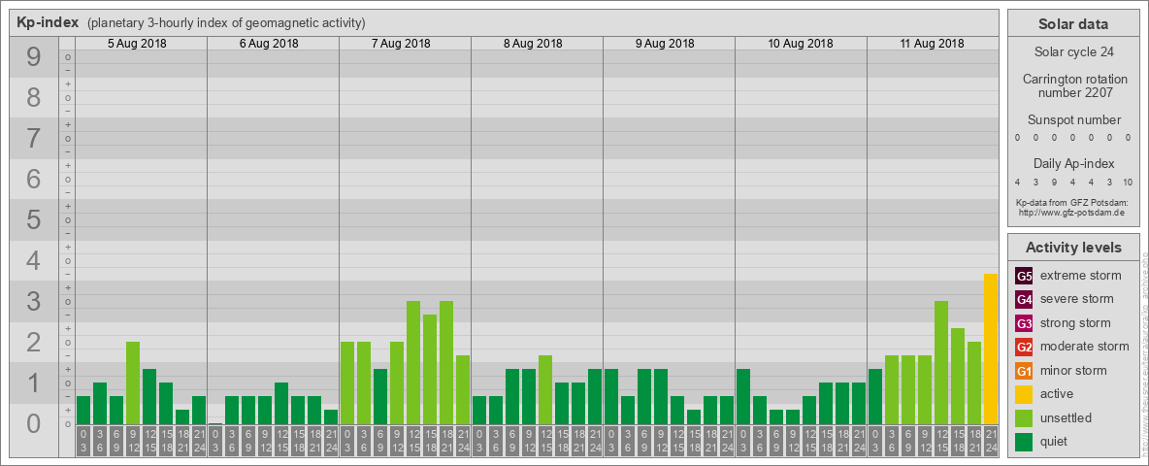This screenshot has width=1149, height=466.
Task: Click the 'active' legend label
Action: (1057, 393)
